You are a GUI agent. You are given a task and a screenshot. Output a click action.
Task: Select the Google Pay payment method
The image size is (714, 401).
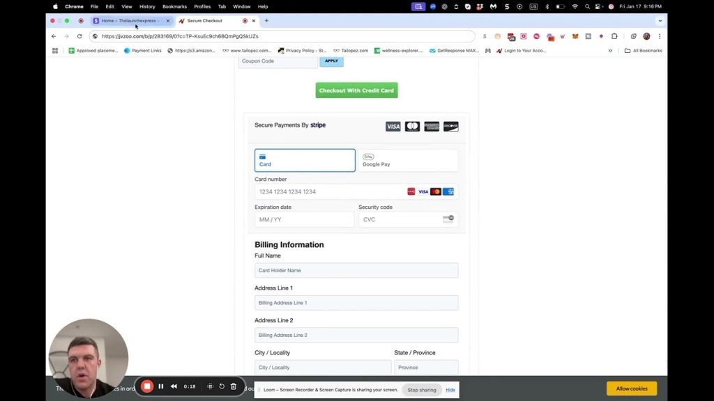(x=408, y=161)
